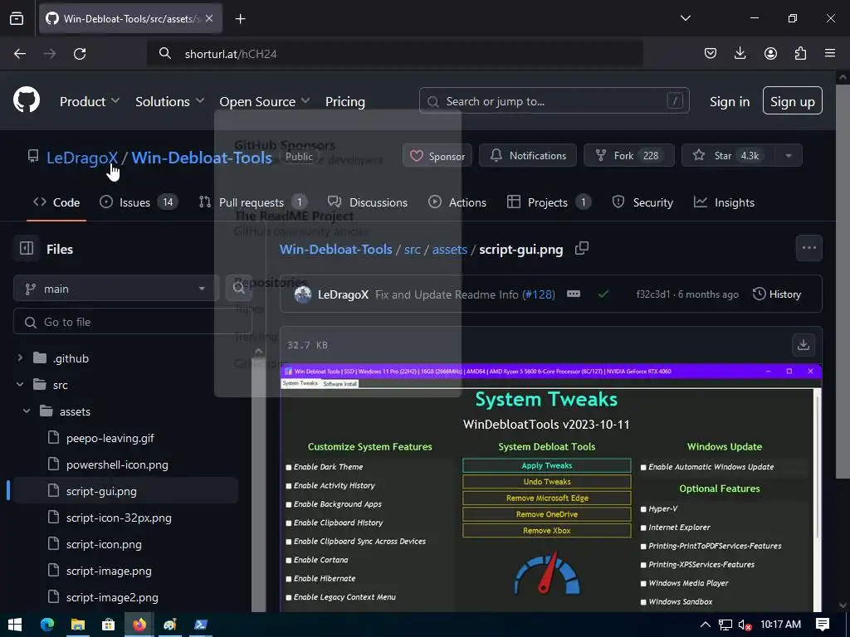Click the Sign up button

[792, 100]
